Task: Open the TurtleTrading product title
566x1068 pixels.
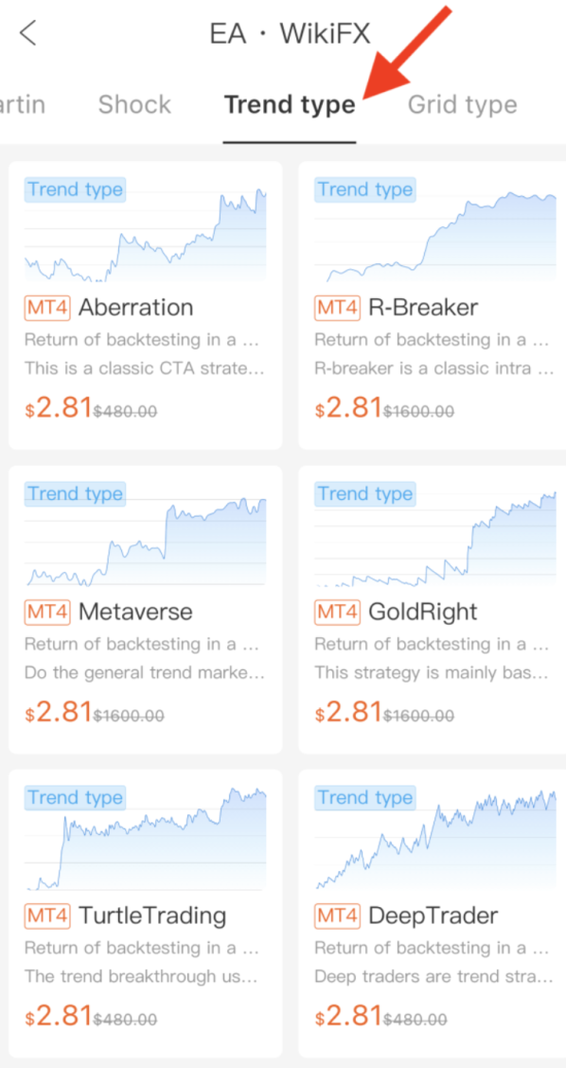Action: tap(152, 916)
